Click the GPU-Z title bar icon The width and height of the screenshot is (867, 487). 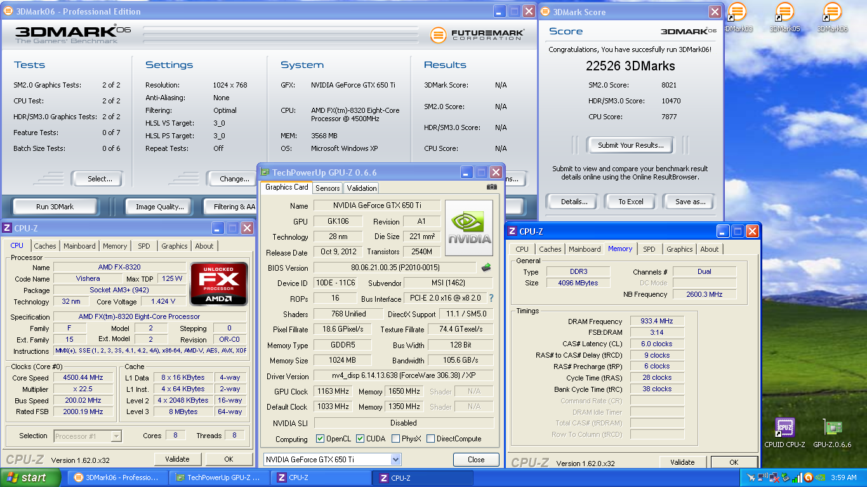[265, 172]
